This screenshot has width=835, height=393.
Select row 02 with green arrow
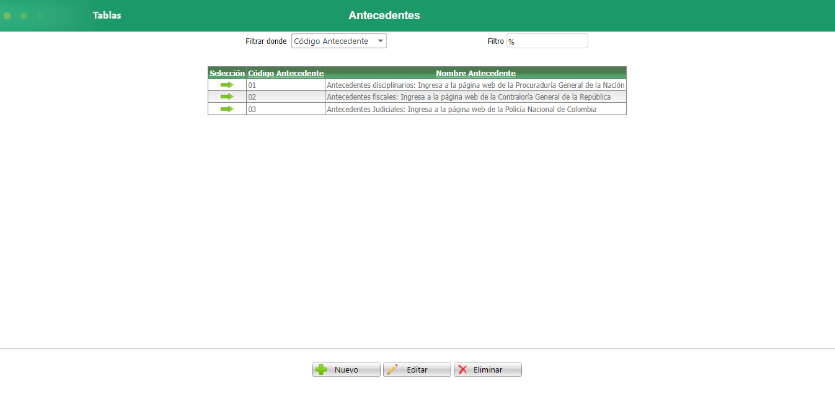click(x=227, y=97)
